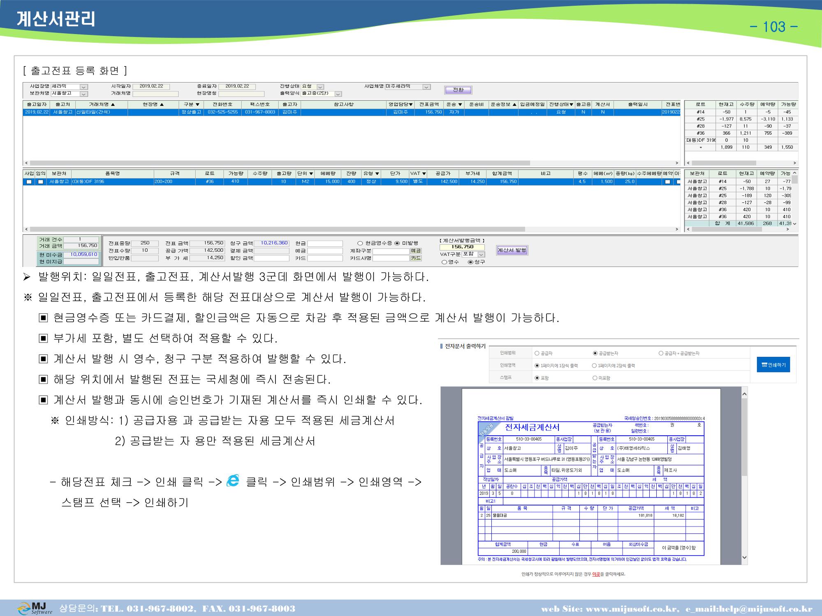
Task: Sort by 거래처명 column header
Action: coord(102,104)
